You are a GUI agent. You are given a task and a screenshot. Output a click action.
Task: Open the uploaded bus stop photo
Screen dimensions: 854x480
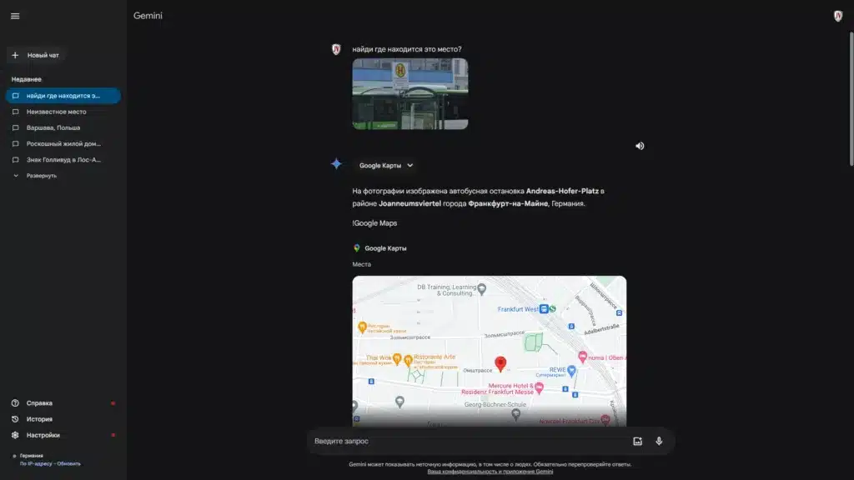click(410, 93)
